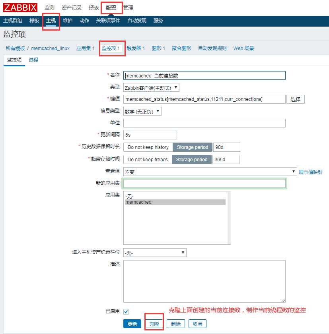Open 触发器 1 link
Screen dimensions: 329x334
pyautogui.click(x=136, y=48)
